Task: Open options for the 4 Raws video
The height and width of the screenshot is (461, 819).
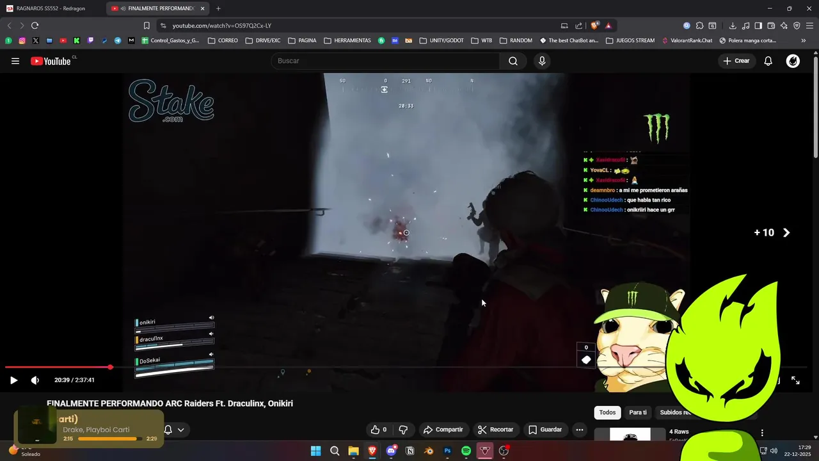Action: pyautogui.click(x=762, y=433)
